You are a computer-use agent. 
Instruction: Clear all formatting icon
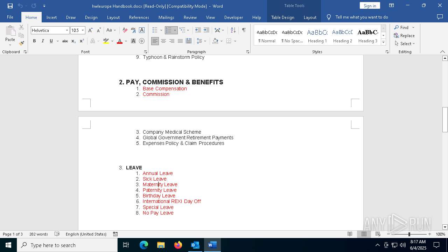125,30
